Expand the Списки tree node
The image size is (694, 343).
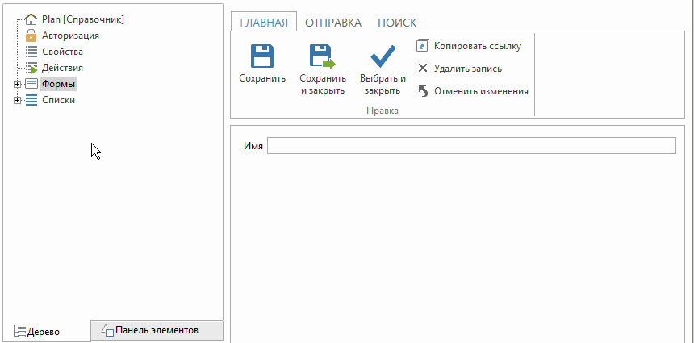point(17,100)
